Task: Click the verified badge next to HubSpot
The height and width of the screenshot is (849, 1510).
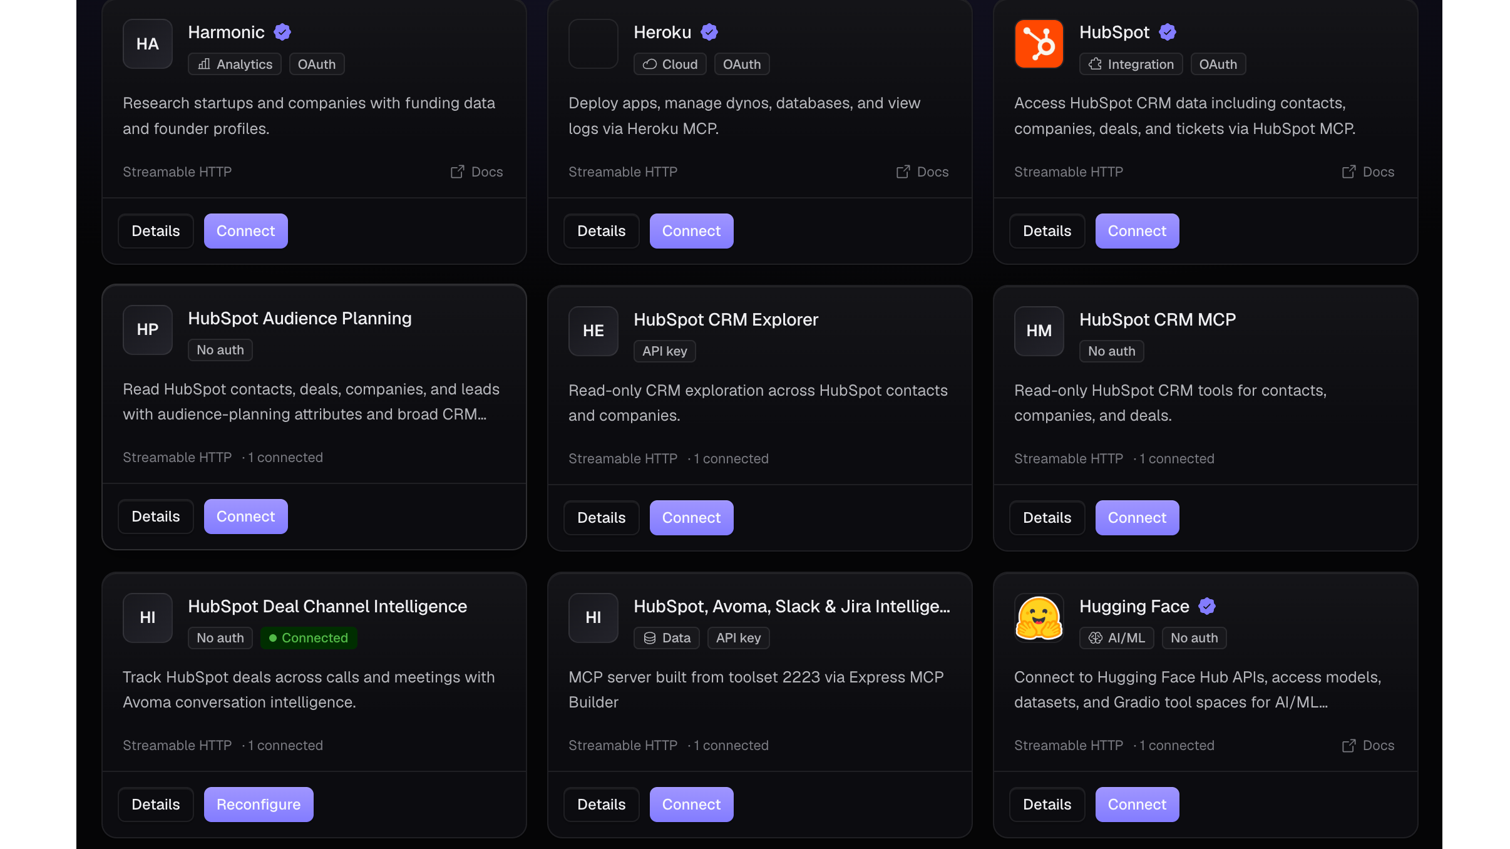Action: point(1168,32)
